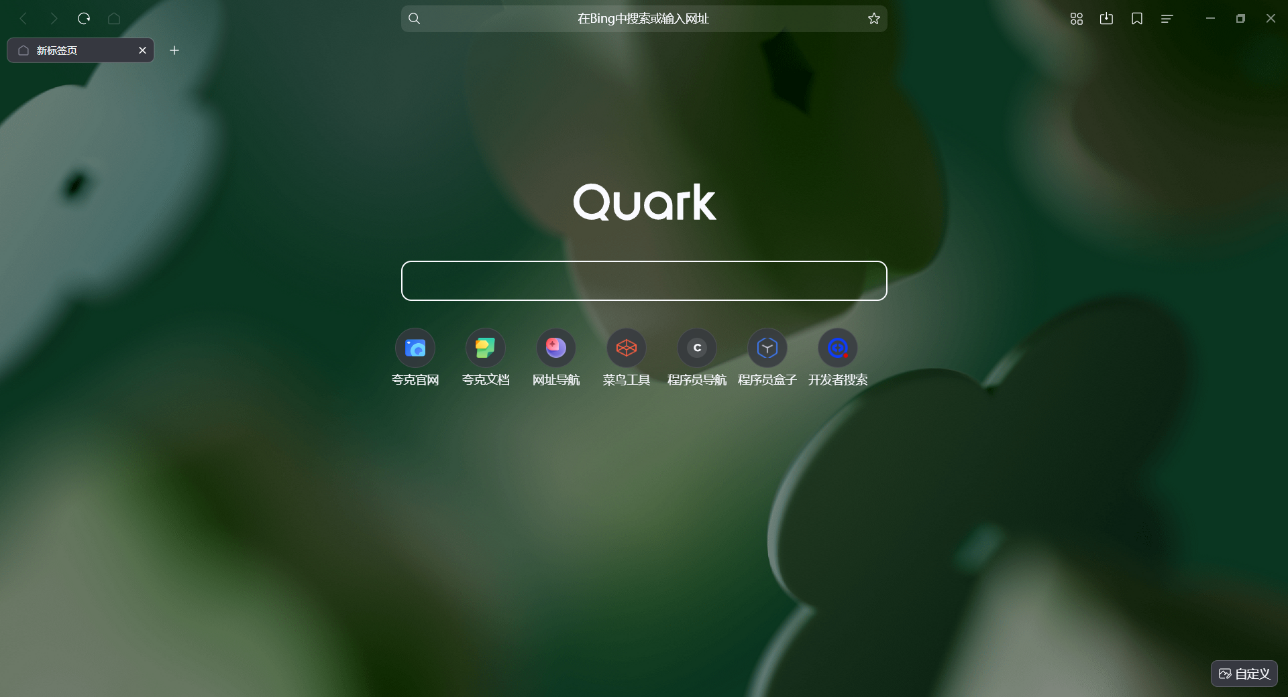This screenshot has height=697, width=1288.
Task: Click the address bar search magnifier icon
Action: (x=415, y=19)
